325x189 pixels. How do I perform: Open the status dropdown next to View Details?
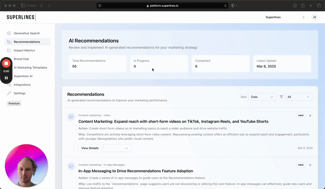(x=117, y=148)
